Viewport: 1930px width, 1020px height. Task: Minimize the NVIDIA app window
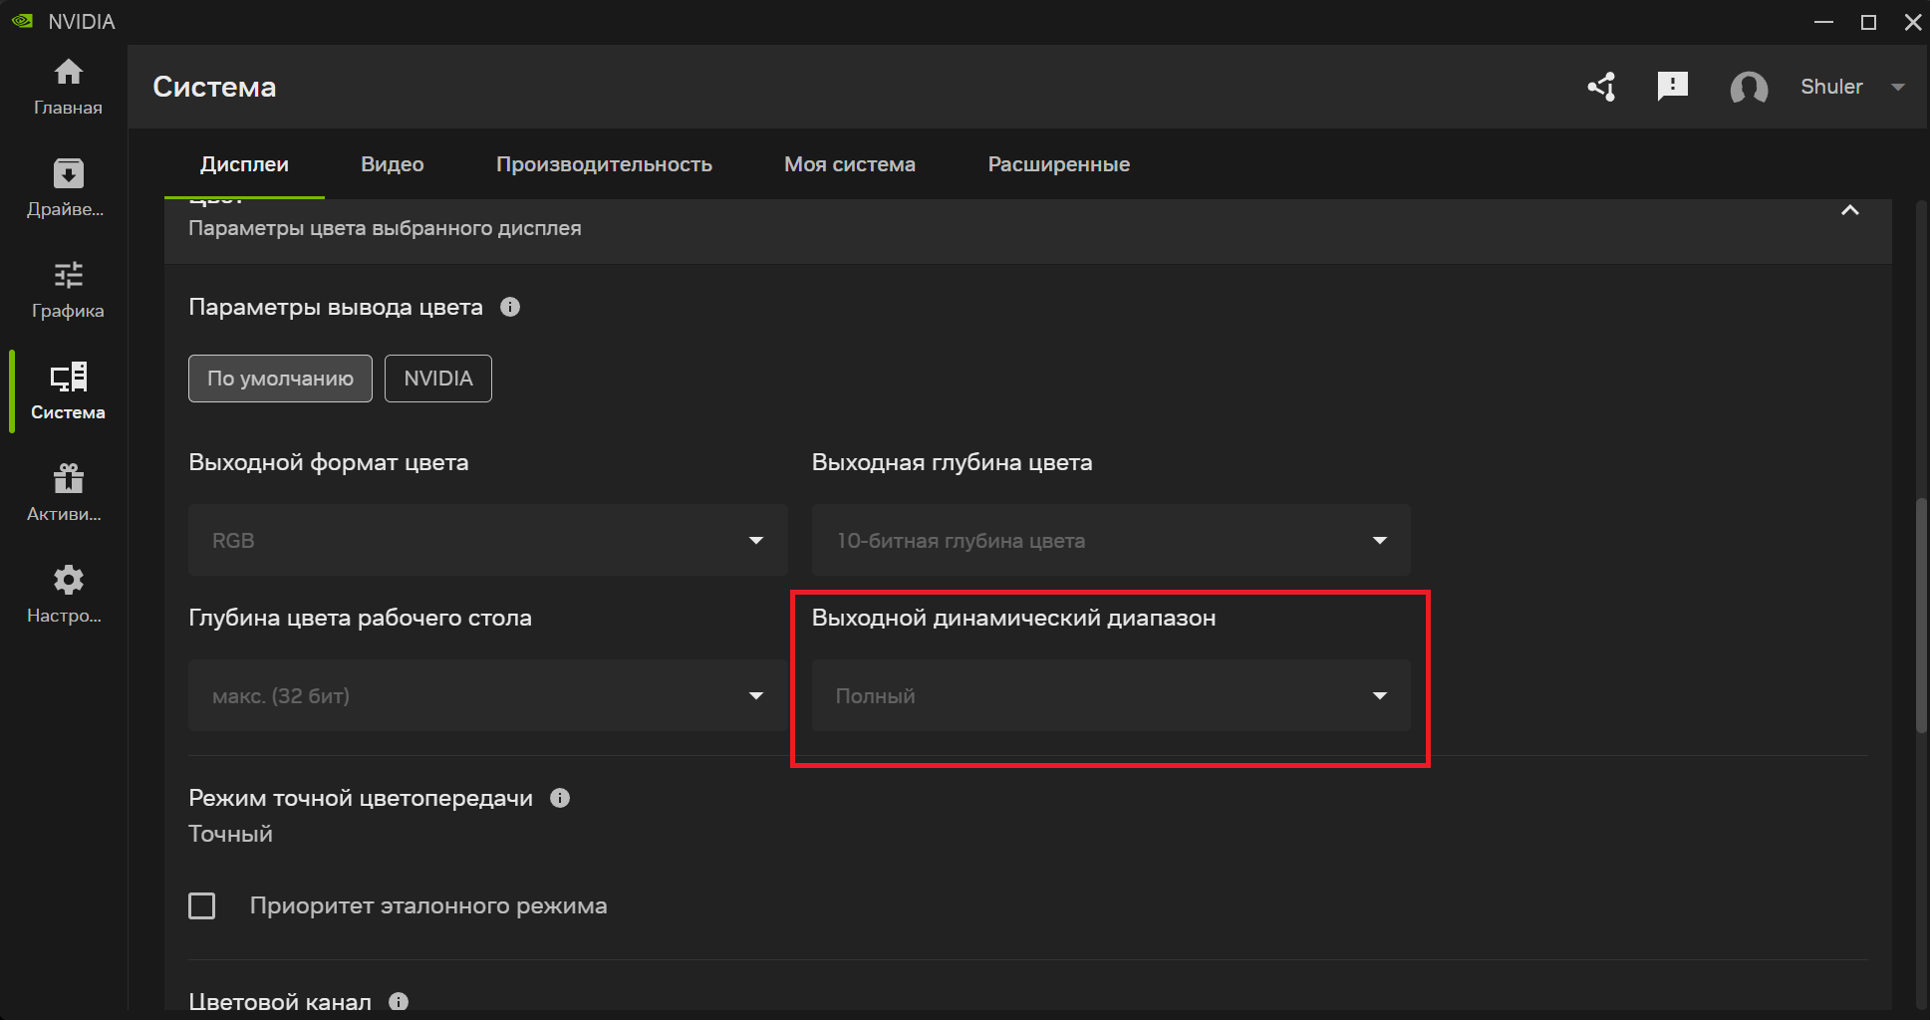pos(1823,22)
